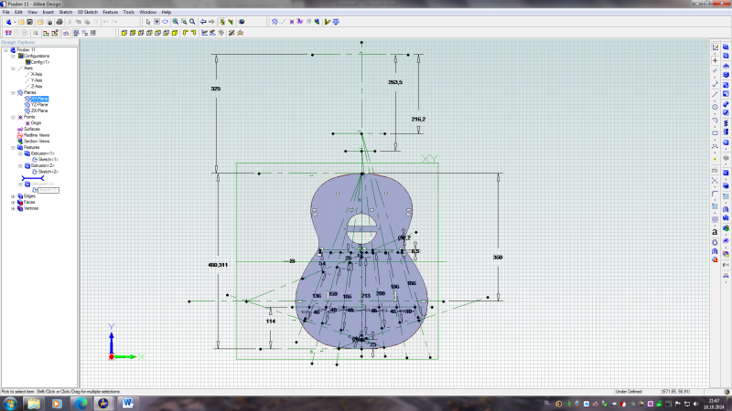The height and width of the screenshot is (411, 732).
Task: Expand the Edges node in Design Explorer
Action: (x=13, y=195)
